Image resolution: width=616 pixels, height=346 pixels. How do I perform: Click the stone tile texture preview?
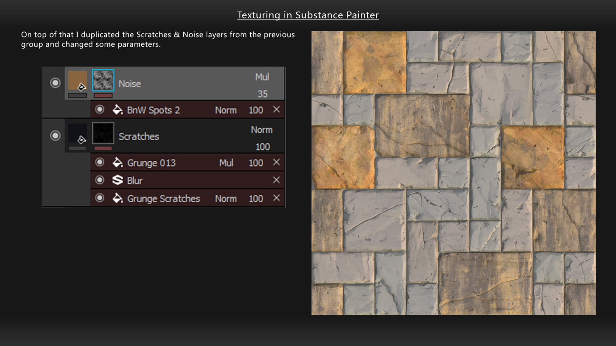tap(454, 173)
